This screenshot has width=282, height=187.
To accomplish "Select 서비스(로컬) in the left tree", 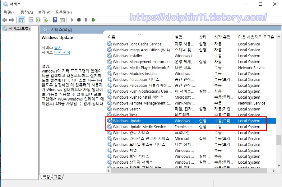I will tap(16, 28).
